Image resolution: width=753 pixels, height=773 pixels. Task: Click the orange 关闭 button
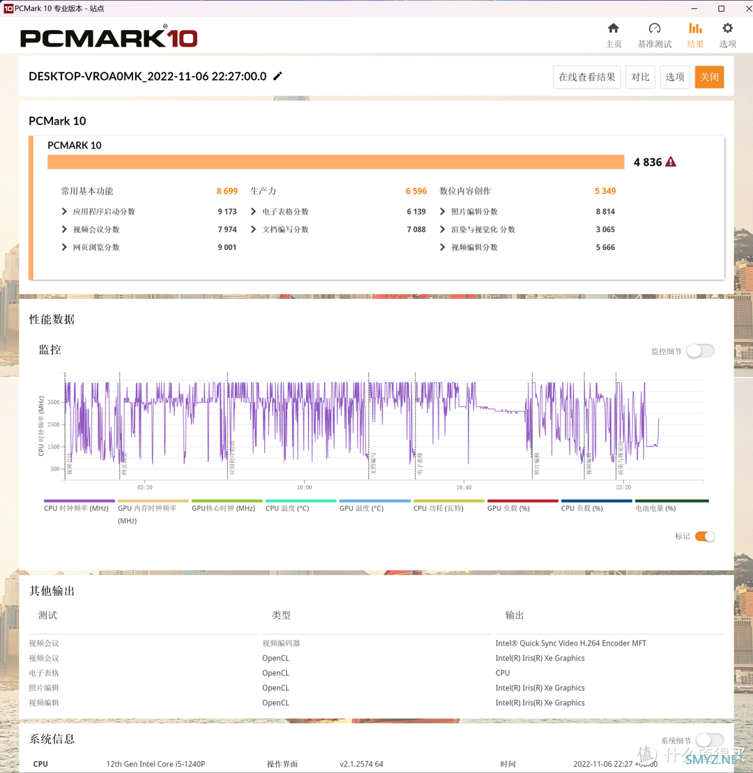click(x=709, y=77)
